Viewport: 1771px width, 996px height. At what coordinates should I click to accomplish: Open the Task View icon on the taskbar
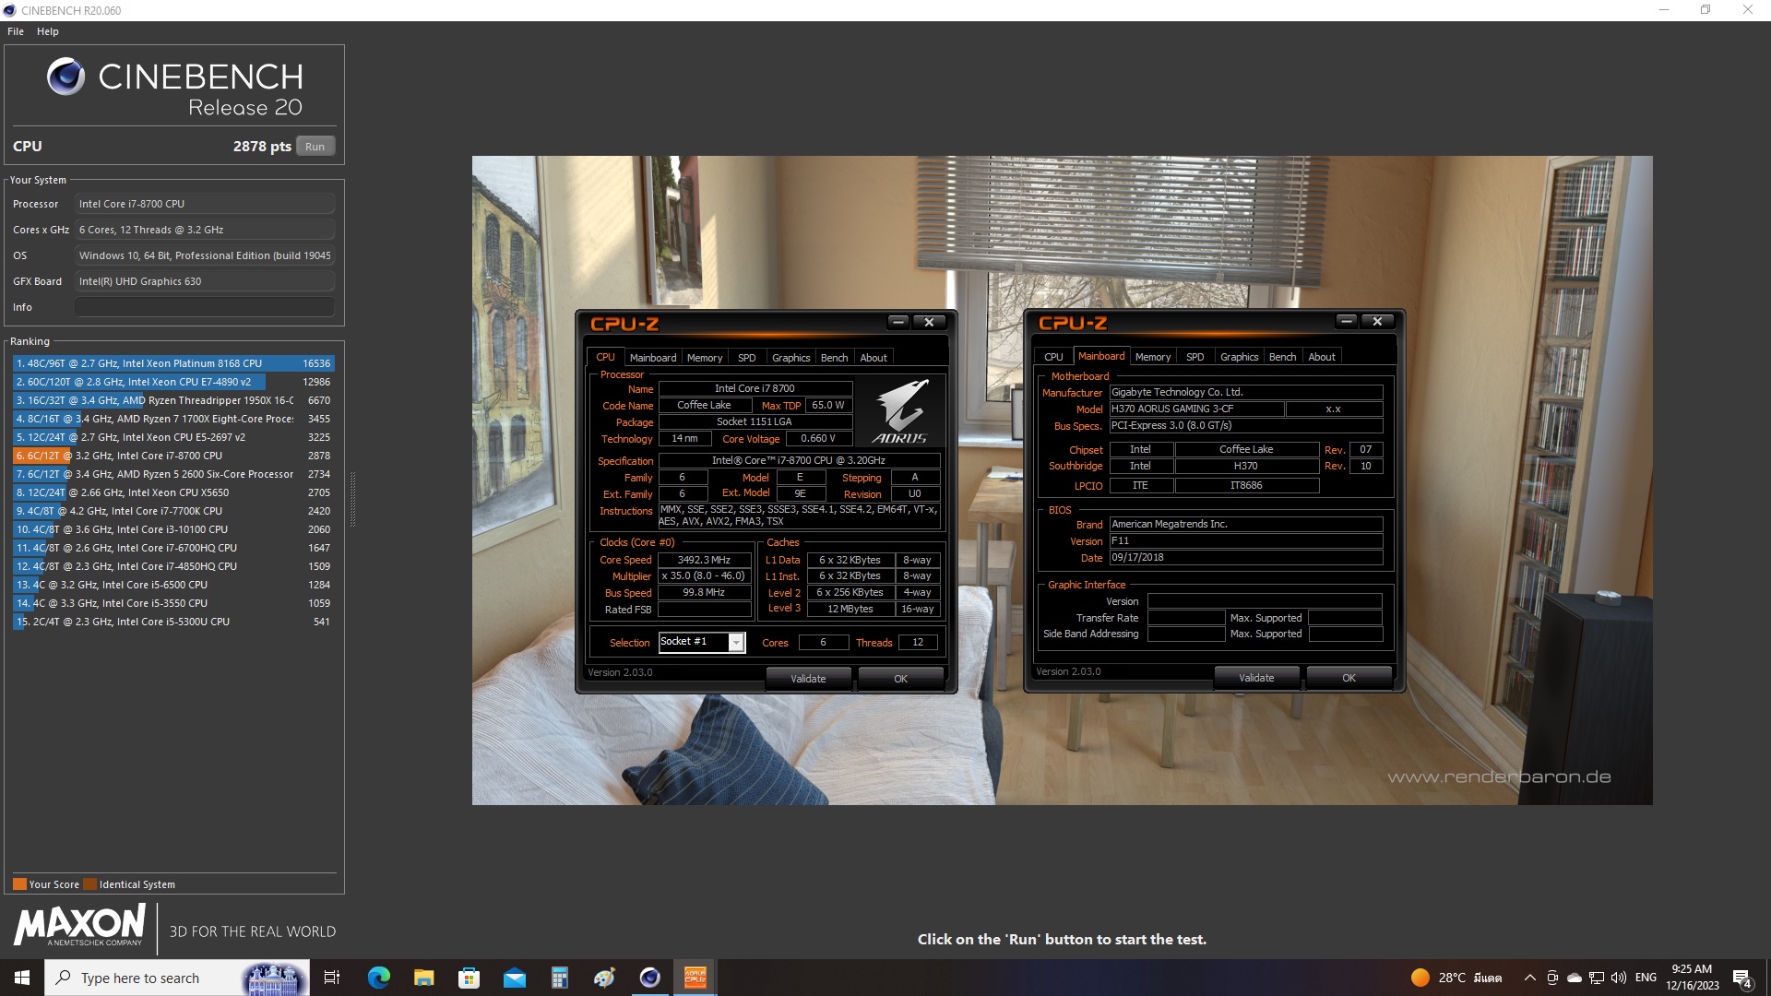332,978
